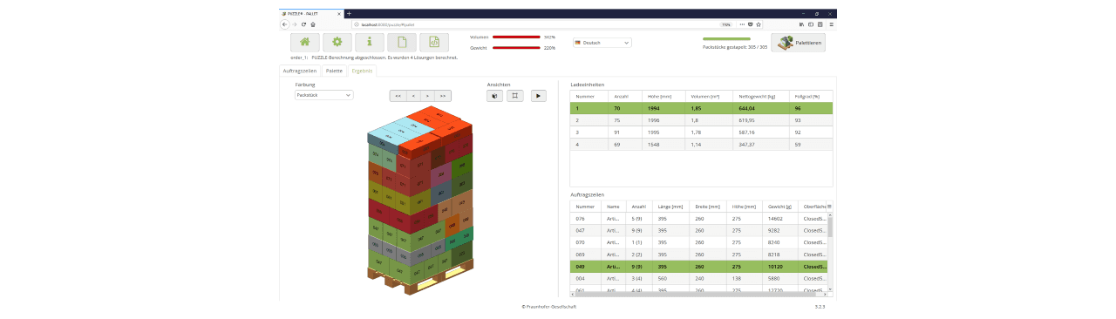Jump to last step with >> button
The width and height of the screenshot is (1116, 319).
[x=443, y=96]
